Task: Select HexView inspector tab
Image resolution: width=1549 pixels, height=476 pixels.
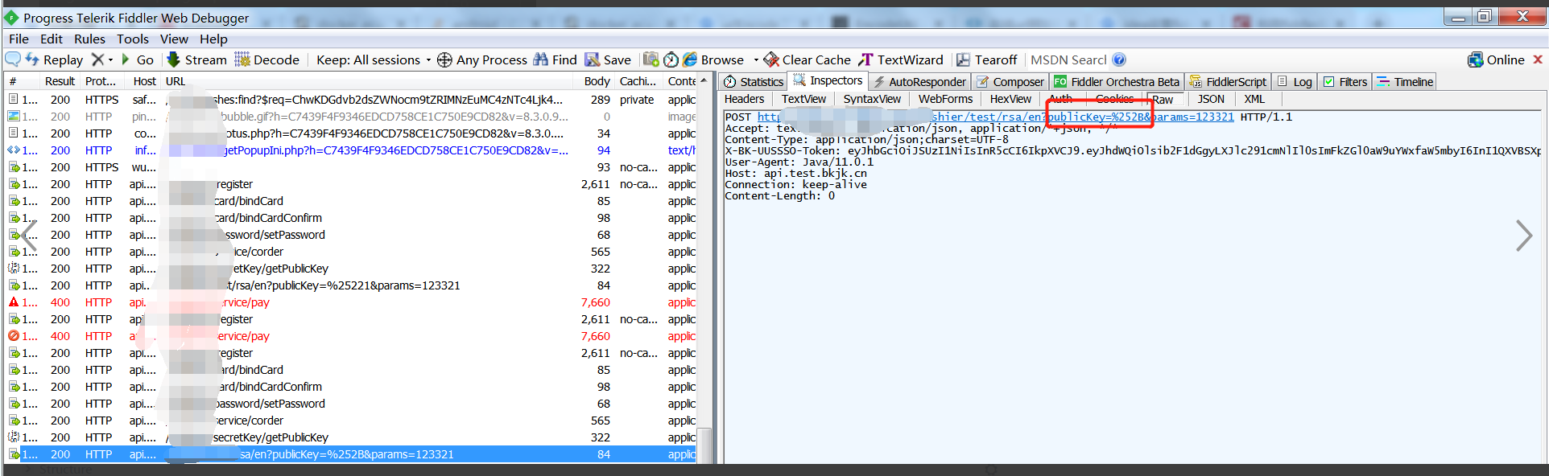Action: (1010, 99)
